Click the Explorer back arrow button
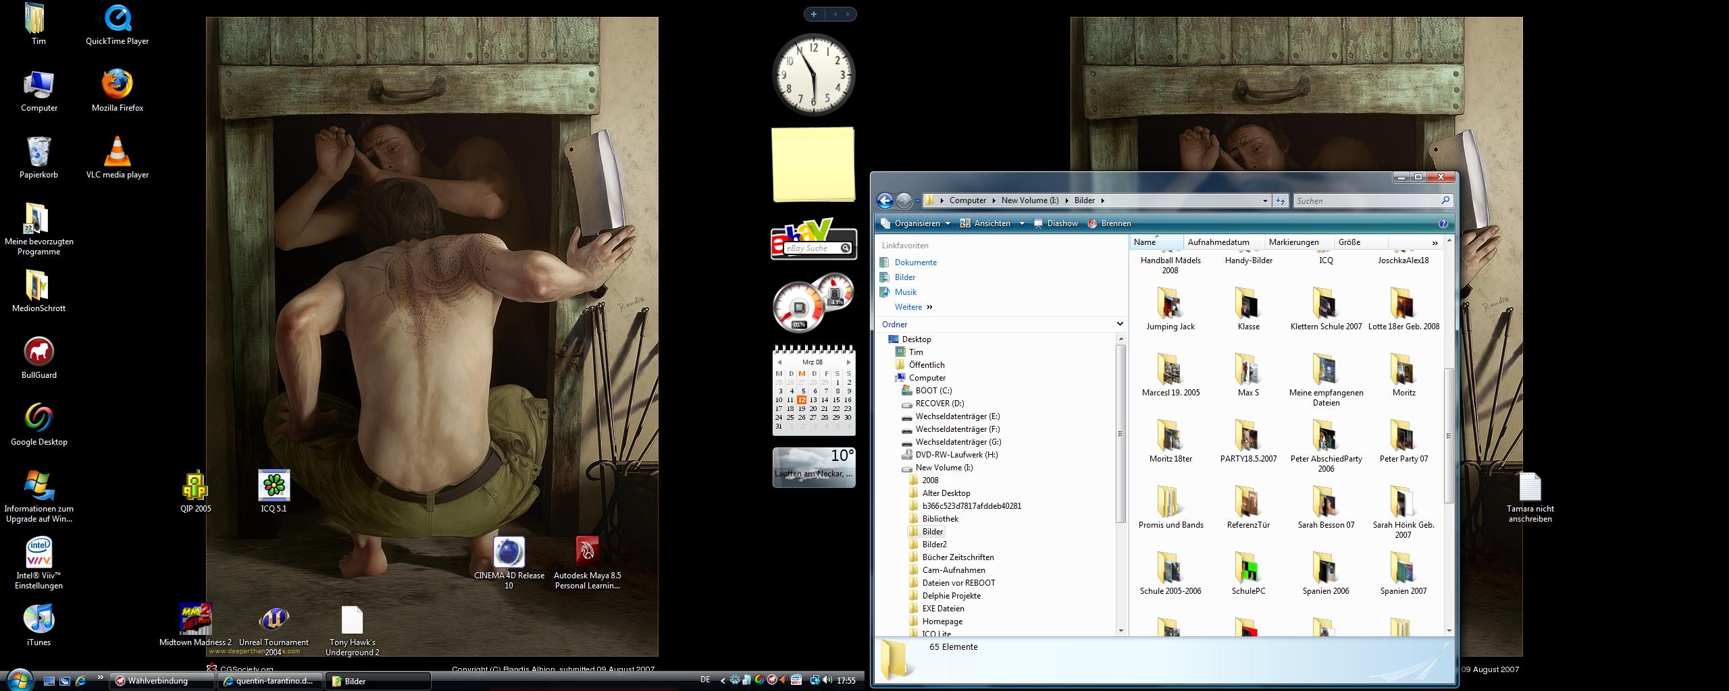1729x691 pixels. (885, 200)
